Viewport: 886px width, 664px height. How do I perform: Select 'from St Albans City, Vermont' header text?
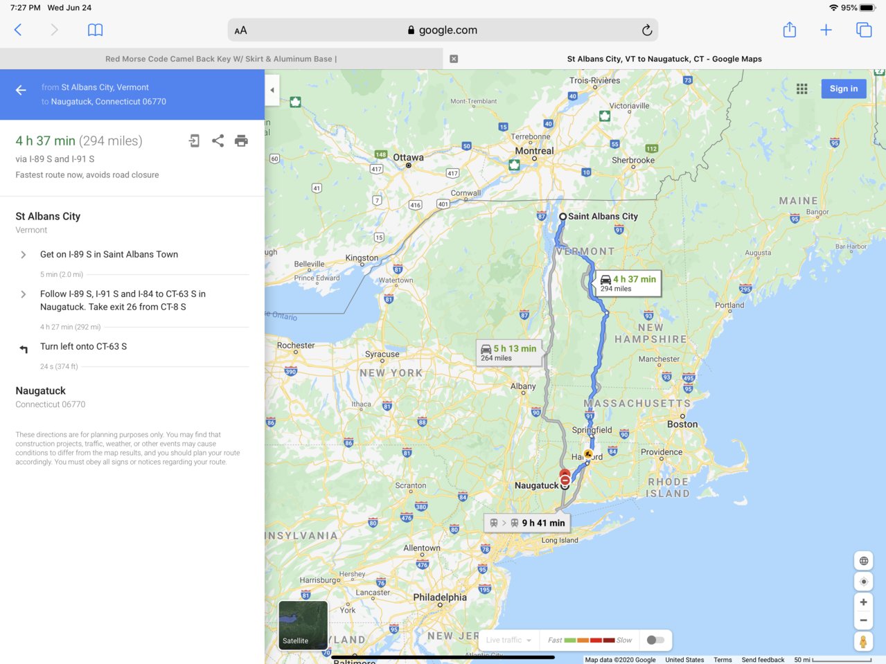[x=95, y=87]
